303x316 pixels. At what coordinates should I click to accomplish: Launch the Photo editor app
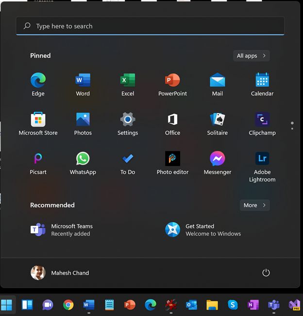click(x=172, y=163)
